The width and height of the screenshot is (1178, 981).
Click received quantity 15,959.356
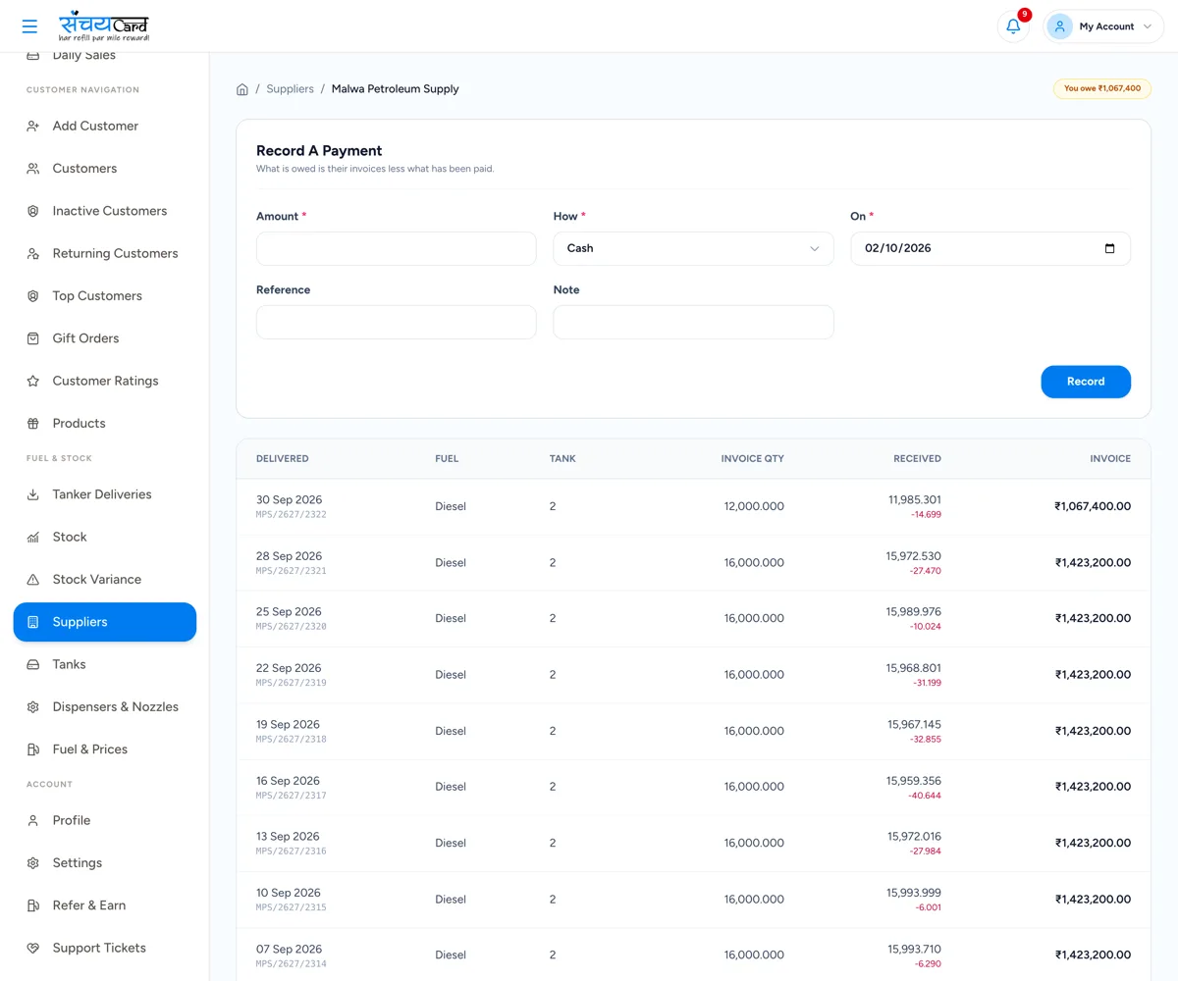[x=914, y=781]
